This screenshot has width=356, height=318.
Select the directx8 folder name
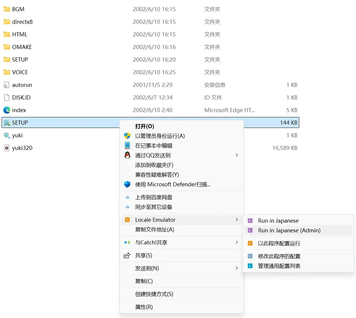[x=22, y=22]
